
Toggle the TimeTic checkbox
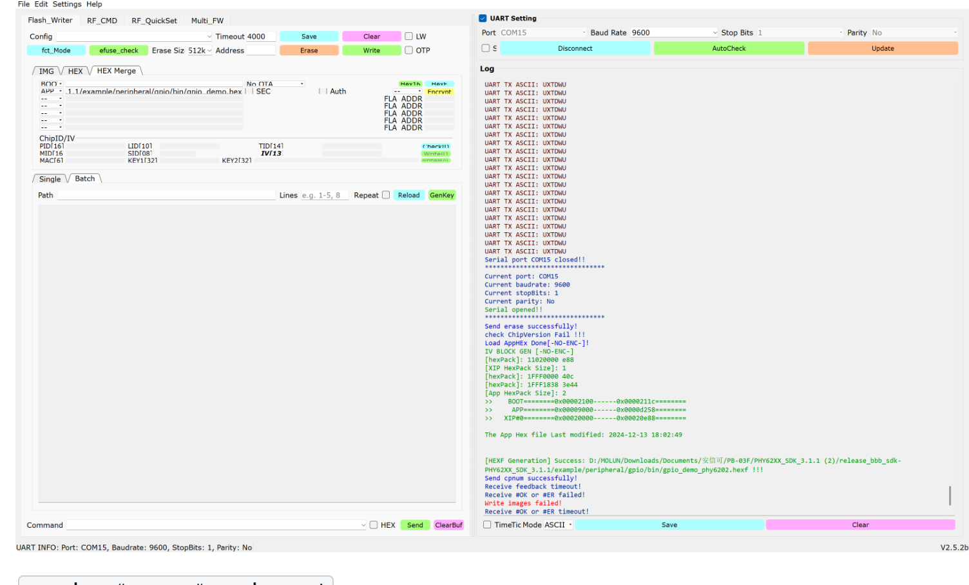pos(487,525)
